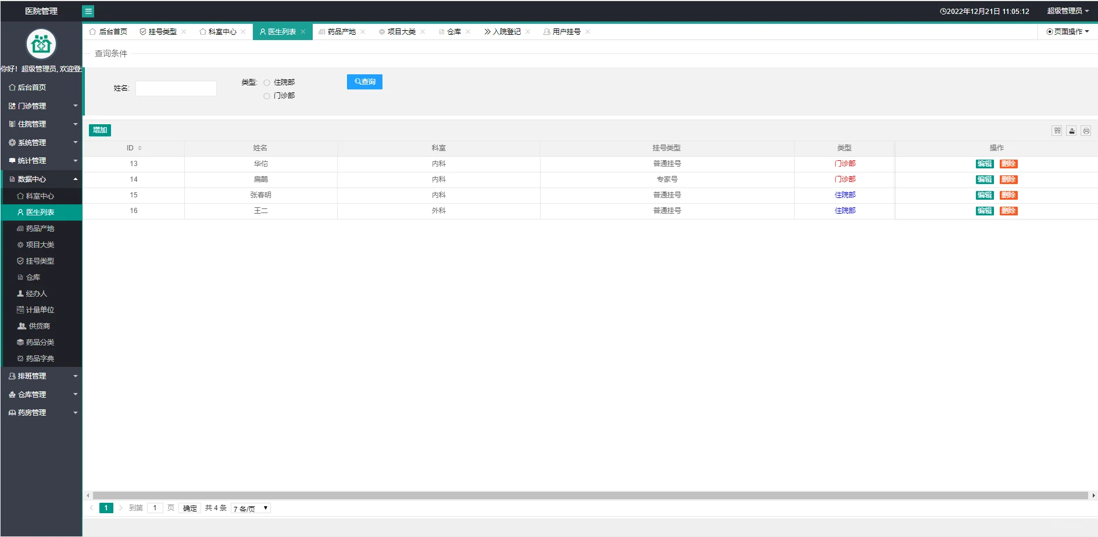Screen dimensions: 1098x537
Task: Expand the 系统管理 sidebar menu
Action: pos(41,142)
